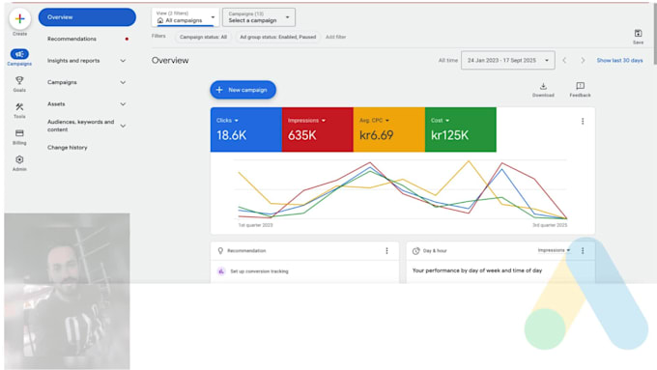Click New campaign button
Image resolution: width=657 pixels, height=370 pixels.
[x=243, y=90]
